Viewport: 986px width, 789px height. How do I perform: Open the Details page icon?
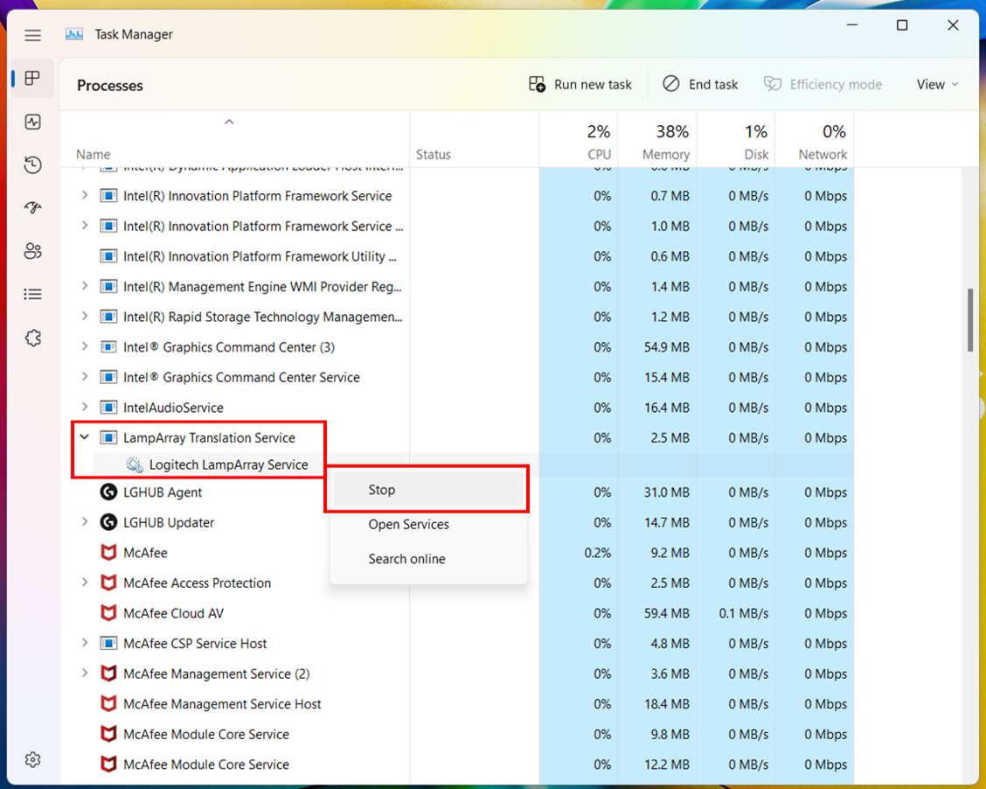[x=32, y=294]
